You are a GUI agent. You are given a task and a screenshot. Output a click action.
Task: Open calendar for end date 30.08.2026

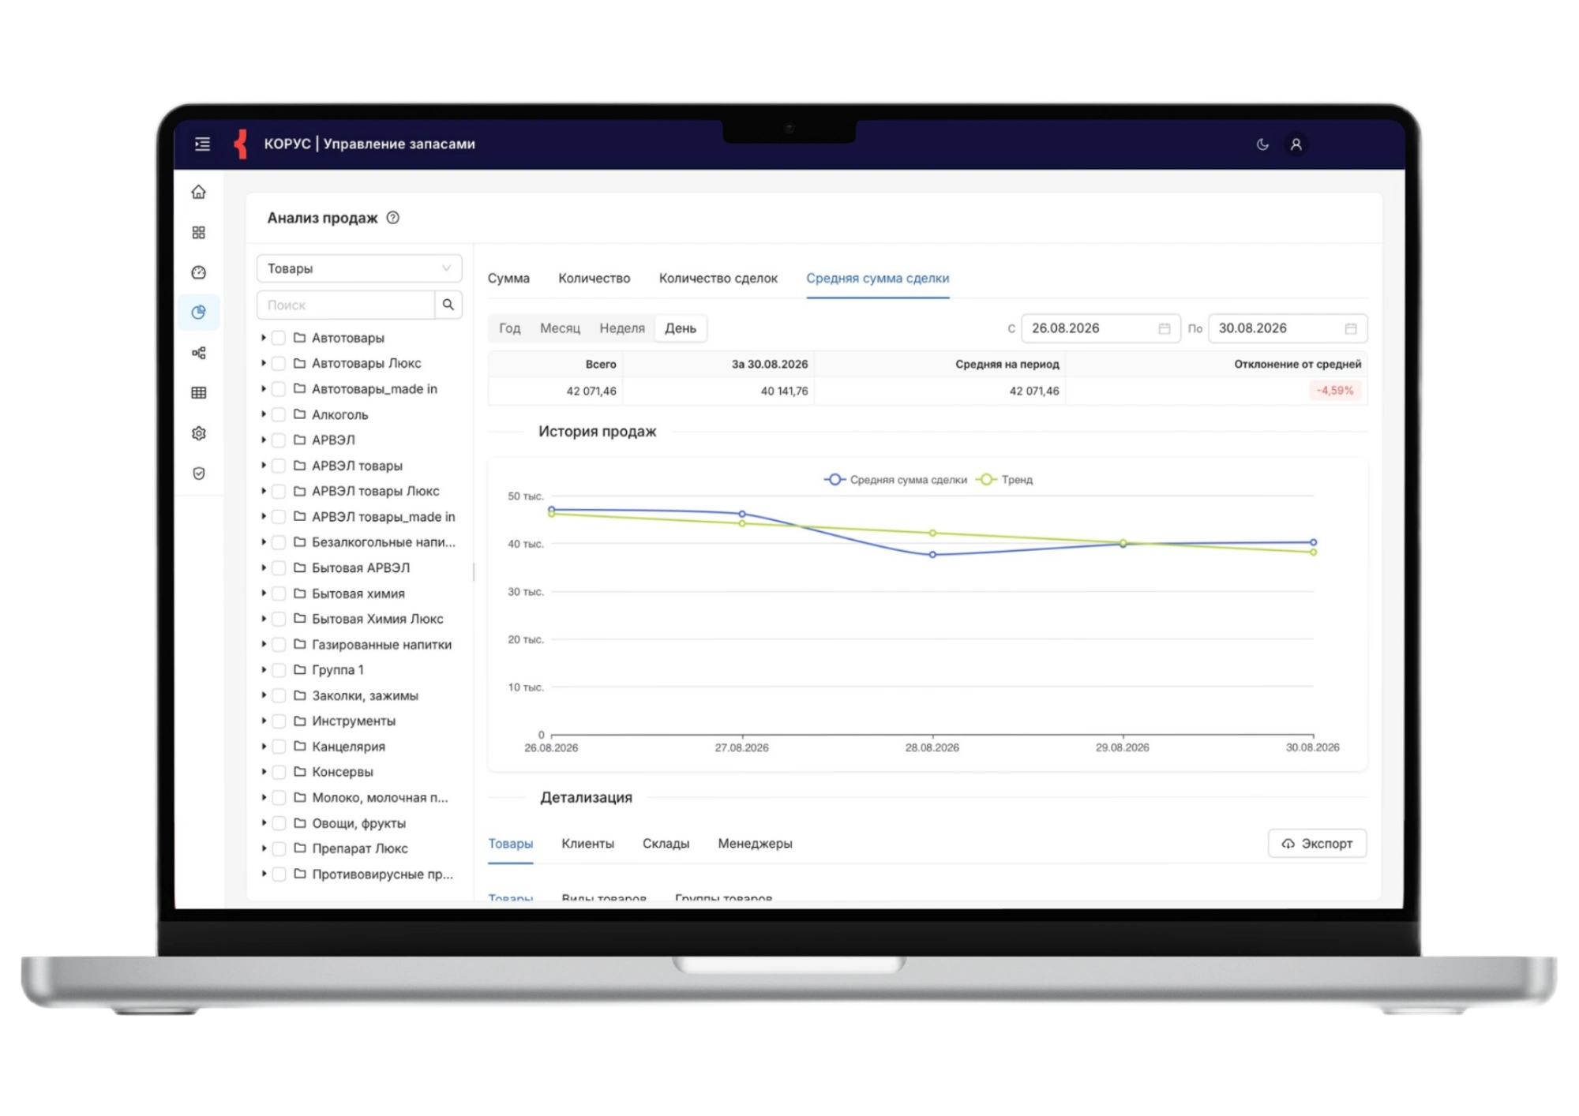click(1351, 328)
